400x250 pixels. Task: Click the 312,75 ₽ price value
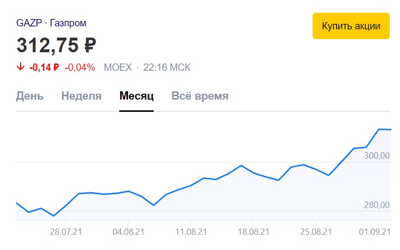[56, 45]
